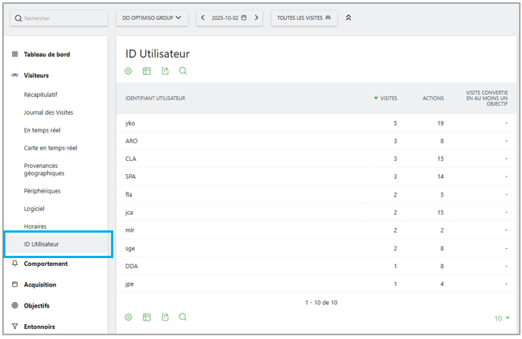Screen dimensions: 522x339
Task: Open the DO OPTIMISO GROUP site dropdown
Action: coord(152,17)
